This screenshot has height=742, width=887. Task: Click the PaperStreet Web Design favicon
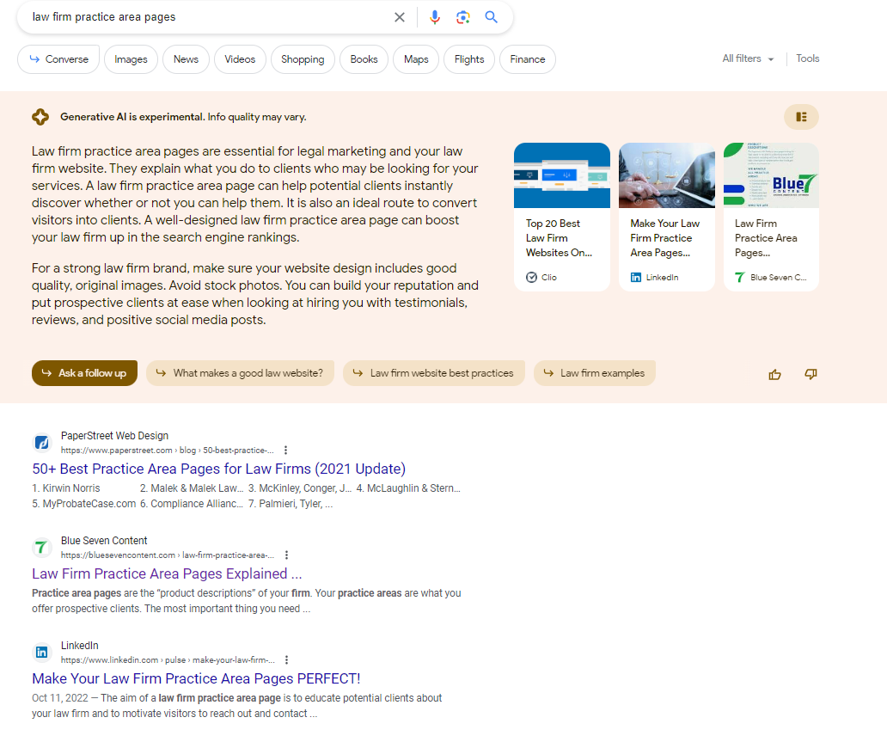coord(42,442)
